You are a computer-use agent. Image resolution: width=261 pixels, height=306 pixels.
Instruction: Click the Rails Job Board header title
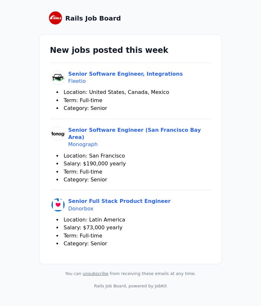point(93,18)
